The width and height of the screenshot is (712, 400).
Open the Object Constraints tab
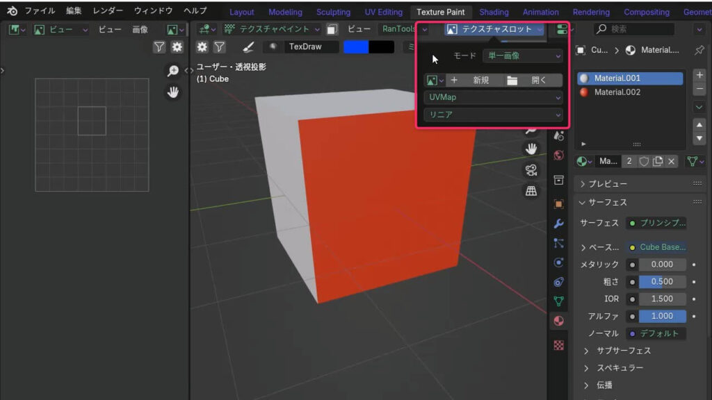(559, 282)
